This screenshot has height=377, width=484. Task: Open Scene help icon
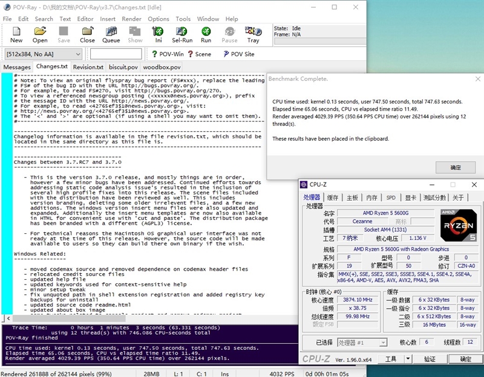[x=190, y=54]
